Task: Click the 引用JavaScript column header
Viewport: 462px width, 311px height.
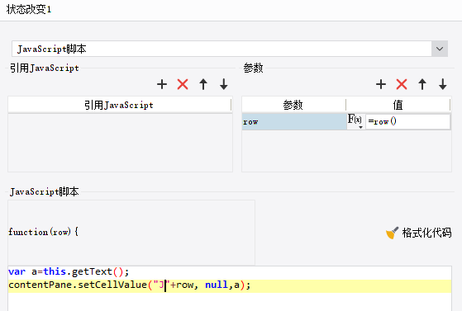Action: [x=119, y=105]
